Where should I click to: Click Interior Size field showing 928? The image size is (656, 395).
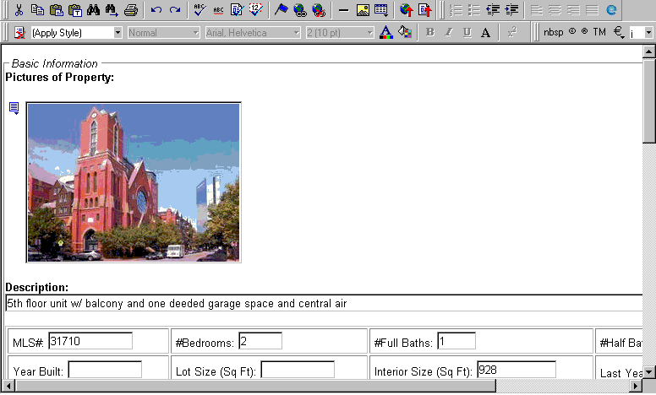[x=517, y=370]
